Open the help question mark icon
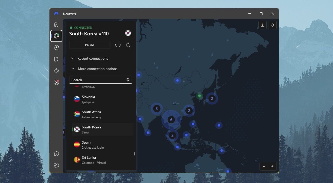333x183 pixels. pos(56,154)
